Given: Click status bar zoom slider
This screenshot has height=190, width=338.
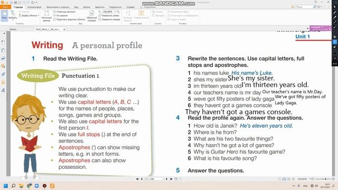Looking at the screenshot, I should [323, 179].
